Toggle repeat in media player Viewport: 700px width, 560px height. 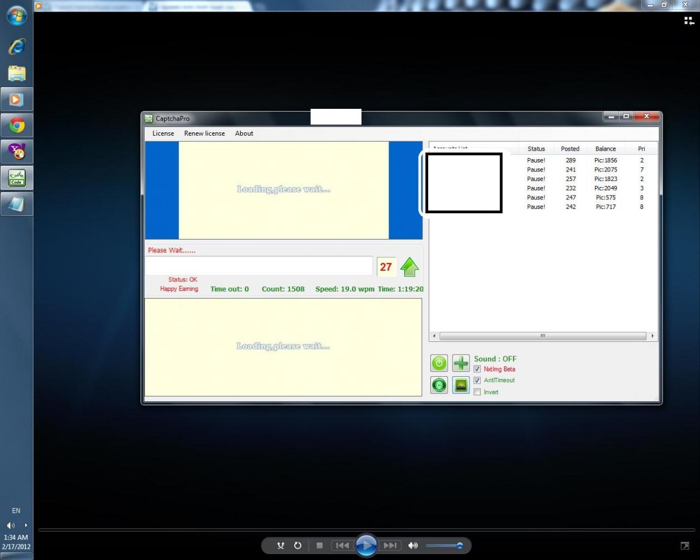[x=298, y=545]
